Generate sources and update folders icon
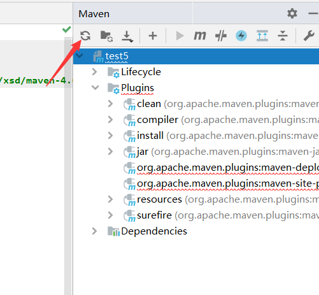 coord(106,36)
